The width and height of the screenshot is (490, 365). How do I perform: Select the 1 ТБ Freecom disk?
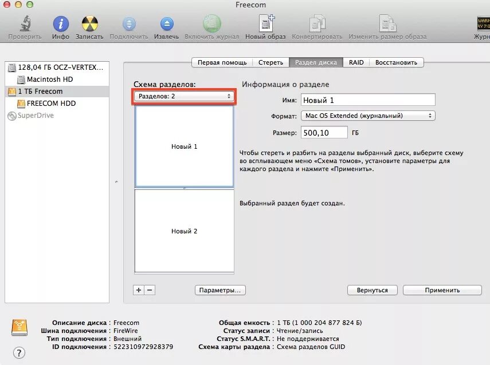tap(57, 92)
